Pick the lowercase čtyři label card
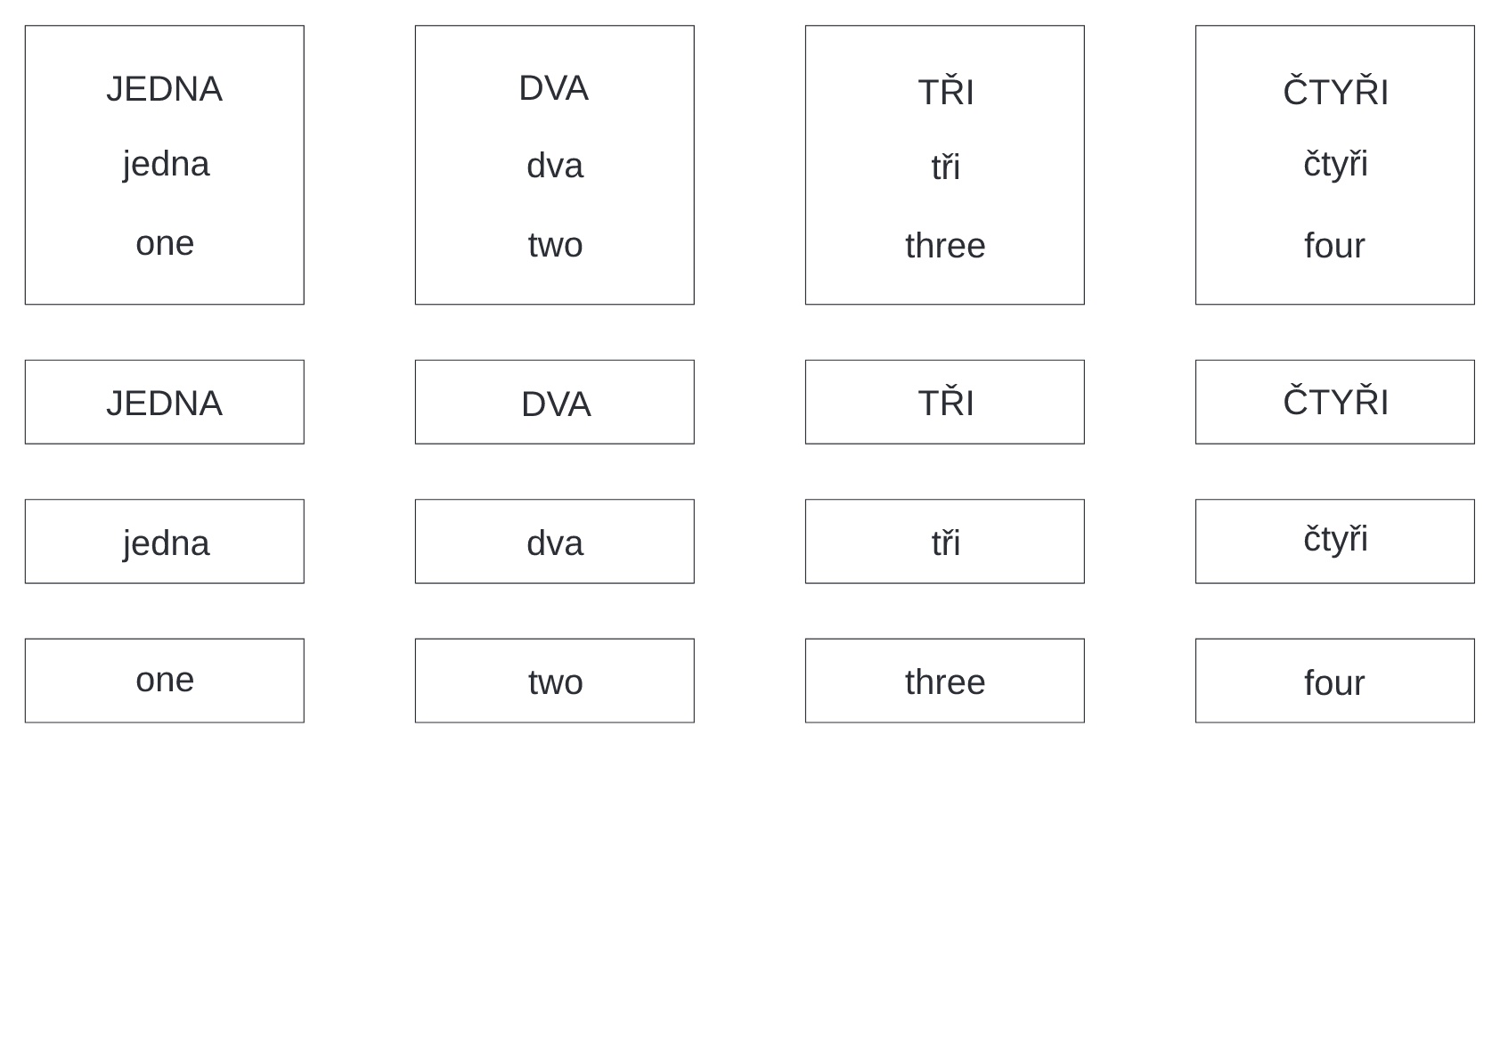This screenshot has height=1061, width=1500. click(x=1334, y=541)
